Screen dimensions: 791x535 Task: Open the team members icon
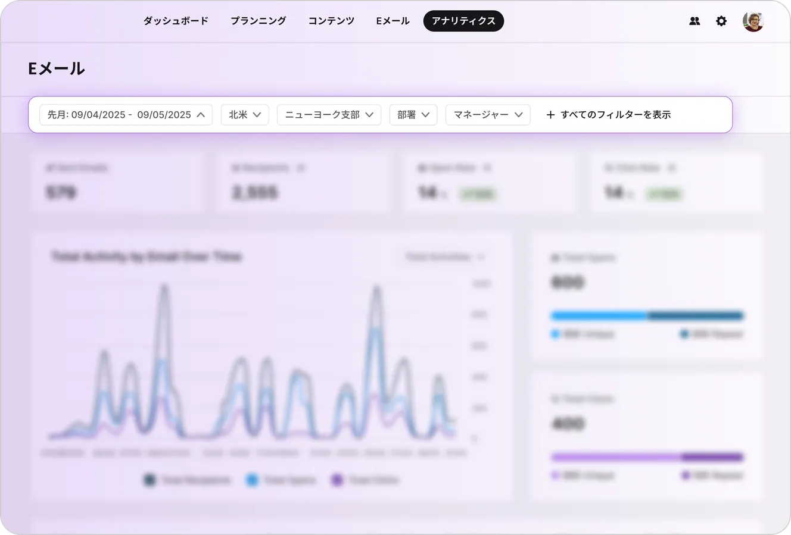[x=695, y=21]
